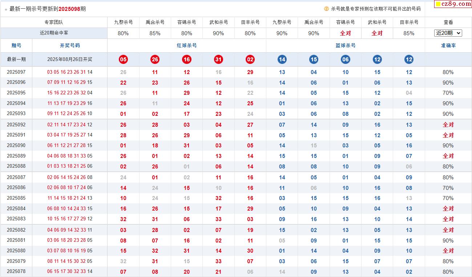
Task: Click the 开奖号码 column header
Action: click(x=70, y=45)
